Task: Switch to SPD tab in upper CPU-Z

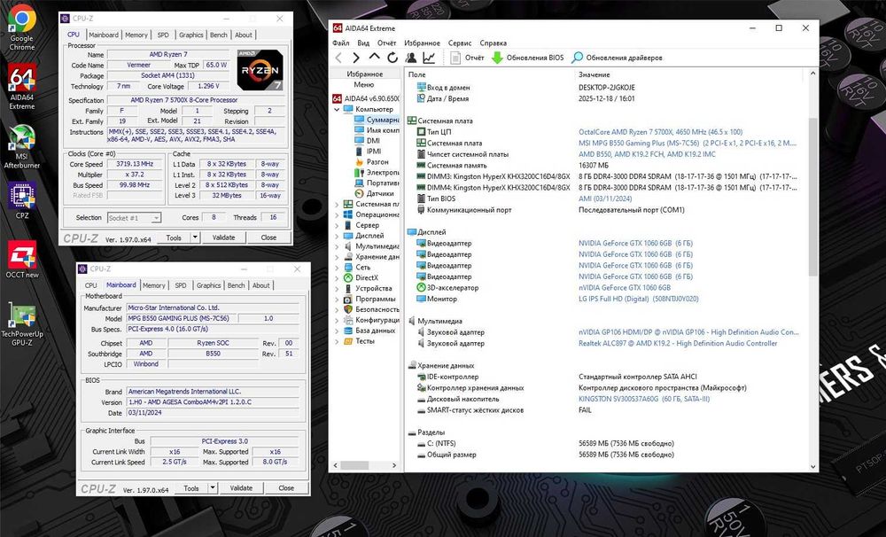Action: point(163,35)
